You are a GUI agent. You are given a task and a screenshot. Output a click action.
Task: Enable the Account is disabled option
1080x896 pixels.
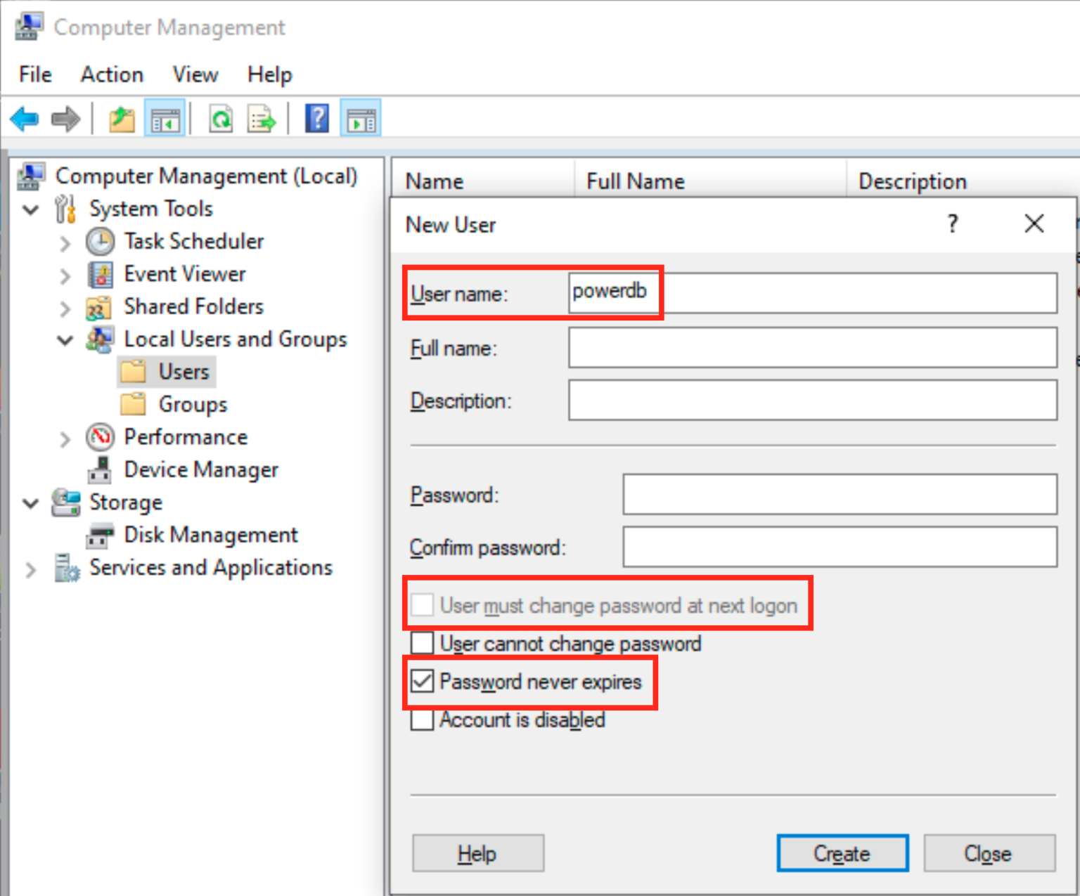coord(422,720)
